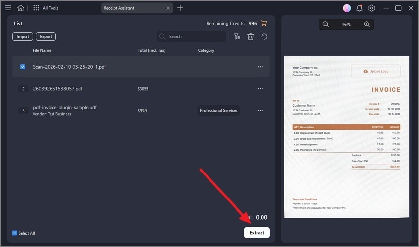Toggle the Select All checkbox

(15, 233)
